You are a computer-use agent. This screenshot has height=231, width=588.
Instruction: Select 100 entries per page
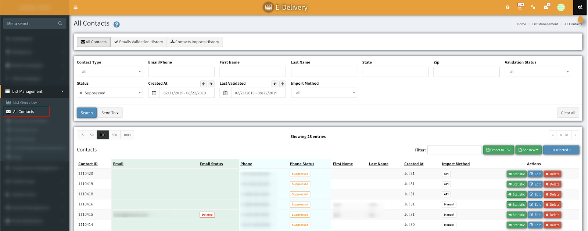103,135
